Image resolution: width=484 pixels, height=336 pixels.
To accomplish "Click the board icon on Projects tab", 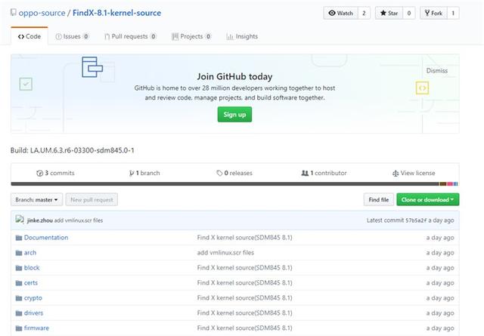I will tap(175, 37).
